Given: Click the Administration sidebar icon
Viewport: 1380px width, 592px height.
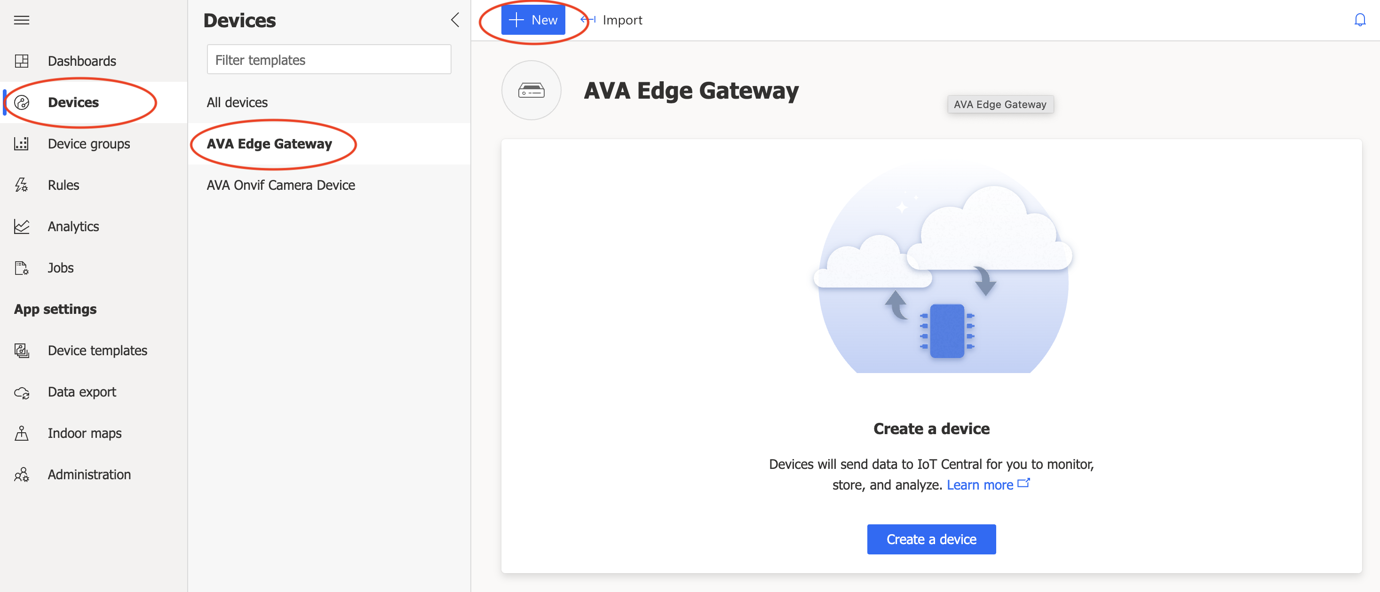Looking at the screenshot, I should 23,474.
